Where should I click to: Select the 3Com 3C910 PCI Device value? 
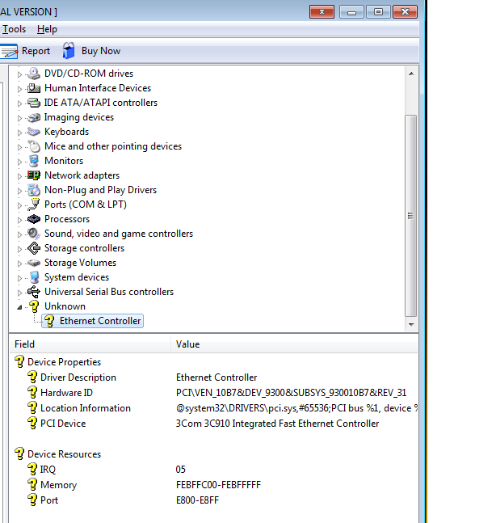(277, 424)
